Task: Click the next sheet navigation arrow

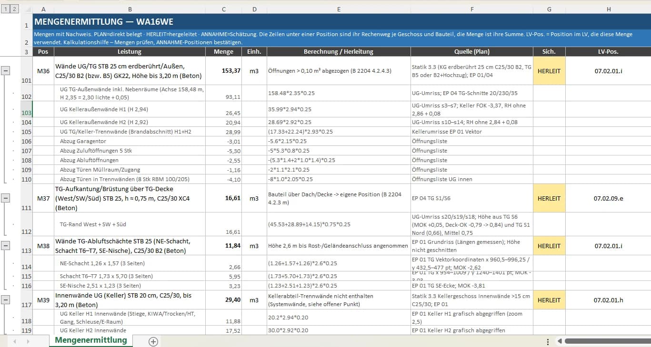Action: click(28, 341)
